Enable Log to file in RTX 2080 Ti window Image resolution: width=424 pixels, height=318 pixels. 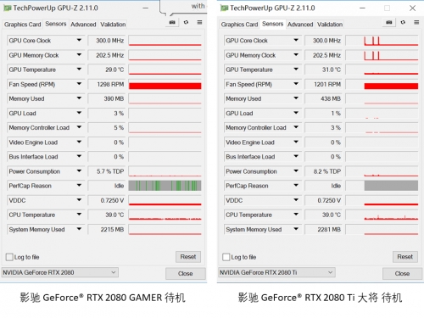[x=226, y=257]
